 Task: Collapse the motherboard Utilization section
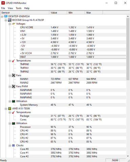click(x=10, y=101)
